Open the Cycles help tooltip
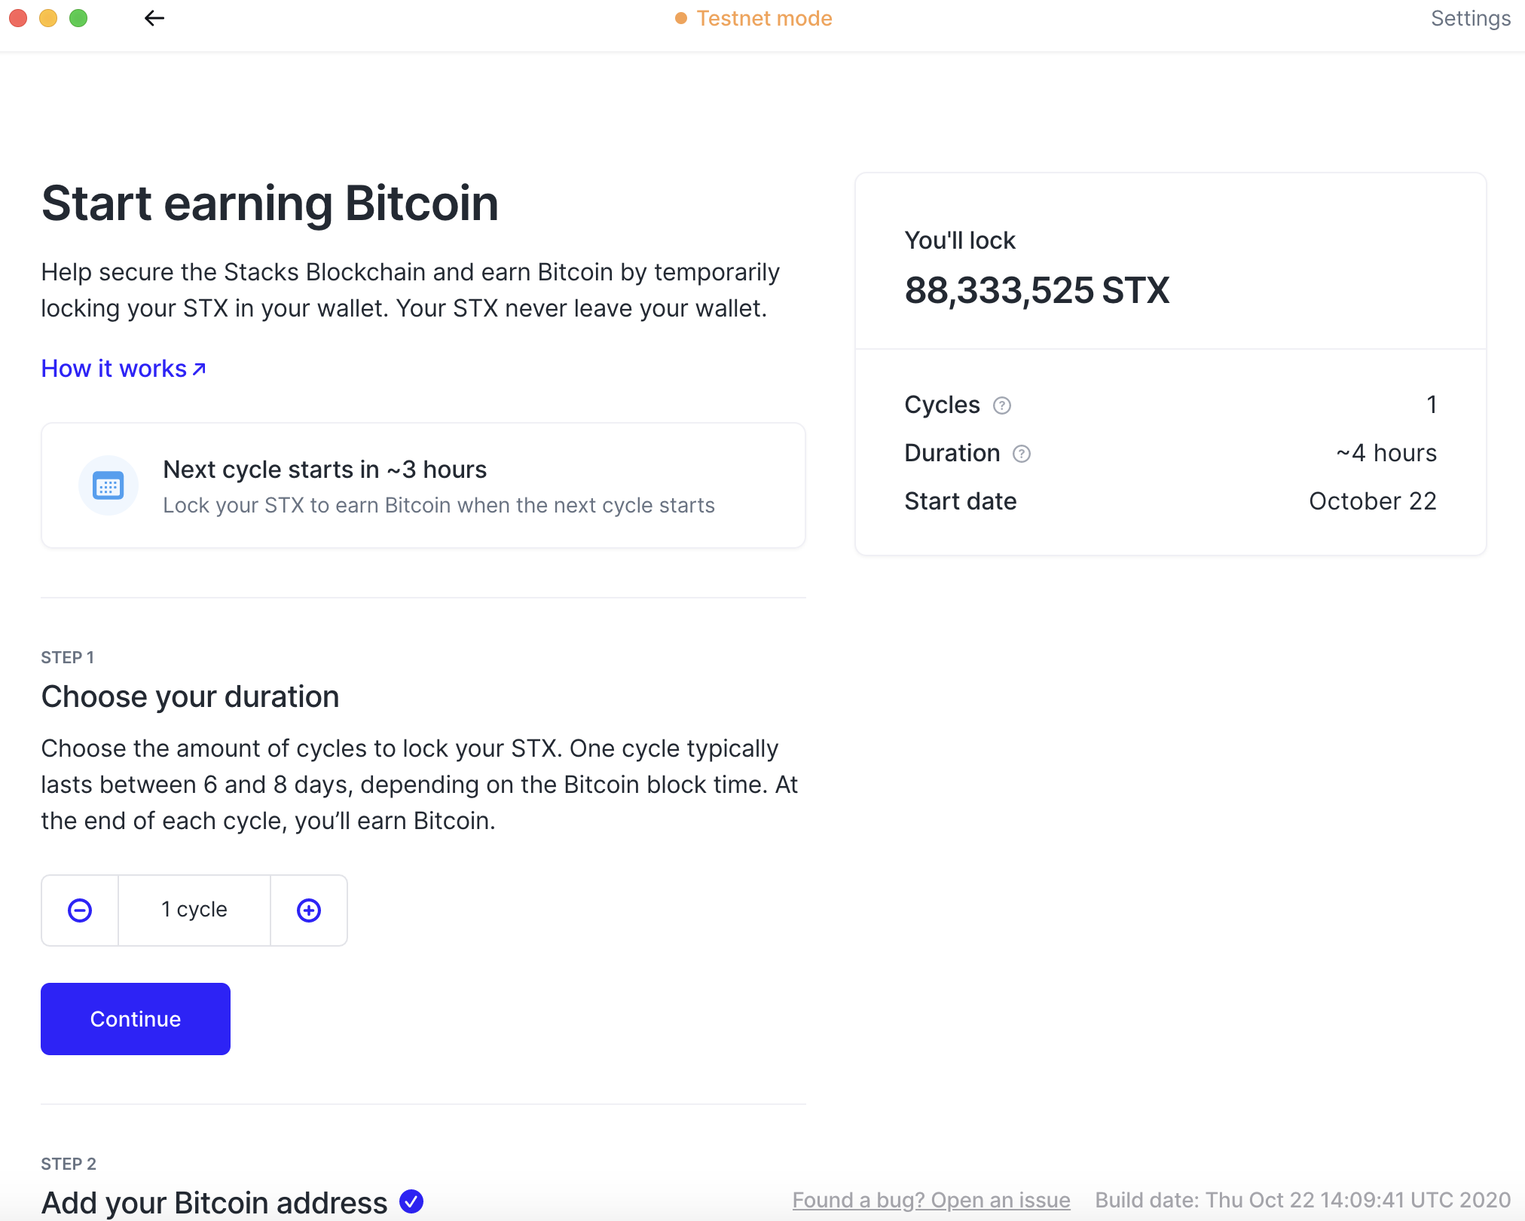This screenshot has width=1525, height=1221. 1002,405
